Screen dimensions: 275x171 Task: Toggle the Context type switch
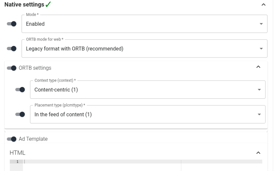point(20,89)
